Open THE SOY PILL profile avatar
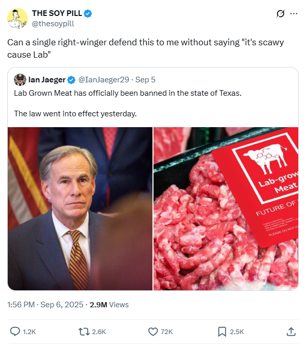The width and height of the screenshot is (307, 349). pyautogui.click(x=18, y=19)
